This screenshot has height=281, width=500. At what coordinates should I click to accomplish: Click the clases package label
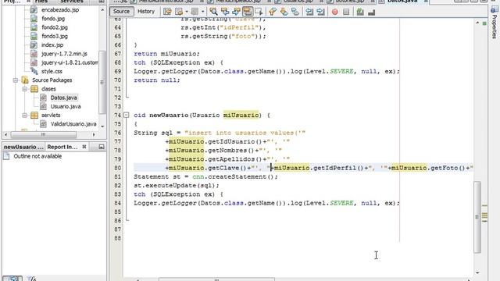[48, 89]
